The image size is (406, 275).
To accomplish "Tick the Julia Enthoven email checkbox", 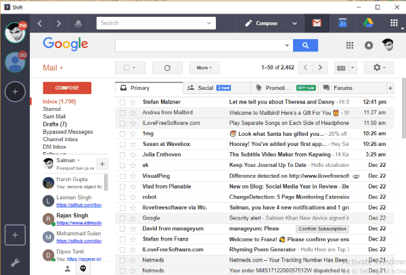I will pyautogui.click(x=122, y=155).
